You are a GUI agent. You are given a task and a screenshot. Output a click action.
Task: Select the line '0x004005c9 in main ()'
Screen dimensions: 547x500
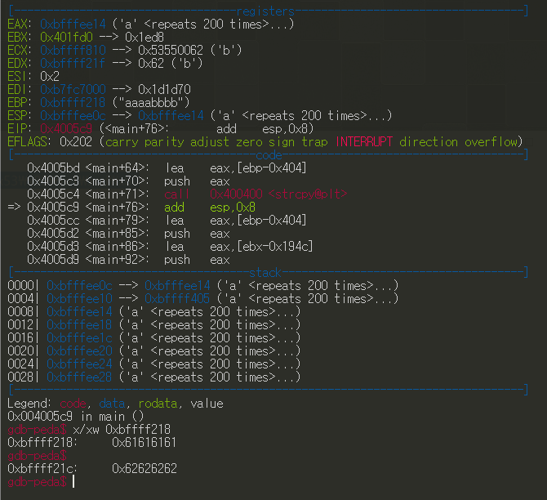76,416
